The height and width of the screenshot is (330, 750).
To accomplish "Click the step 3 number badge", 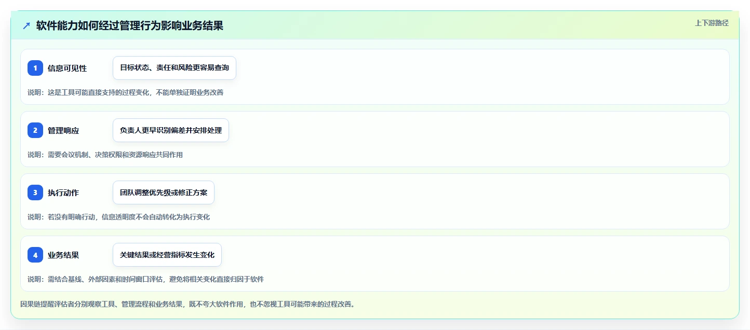I will coord(35,192).
